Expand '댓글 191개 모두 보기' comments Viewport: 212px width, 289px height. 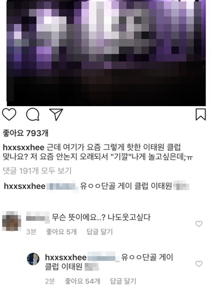(37, 171)
